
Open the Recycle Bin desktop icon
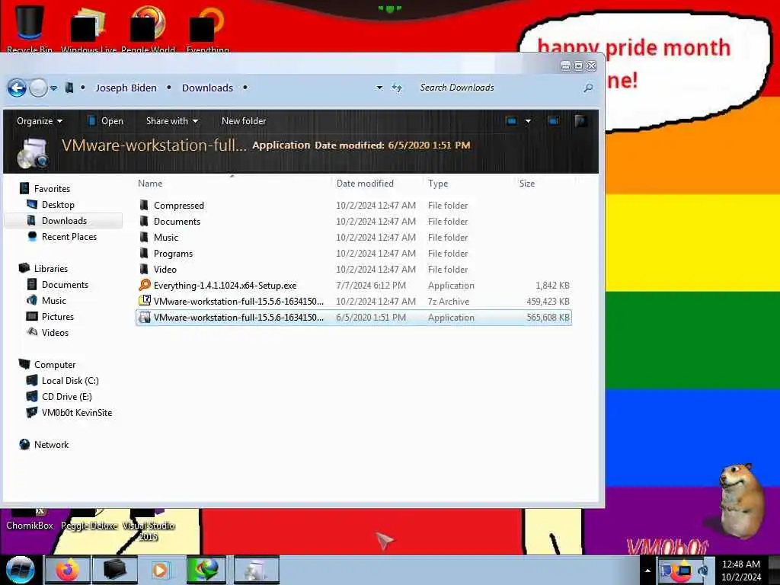pos(30,27)
